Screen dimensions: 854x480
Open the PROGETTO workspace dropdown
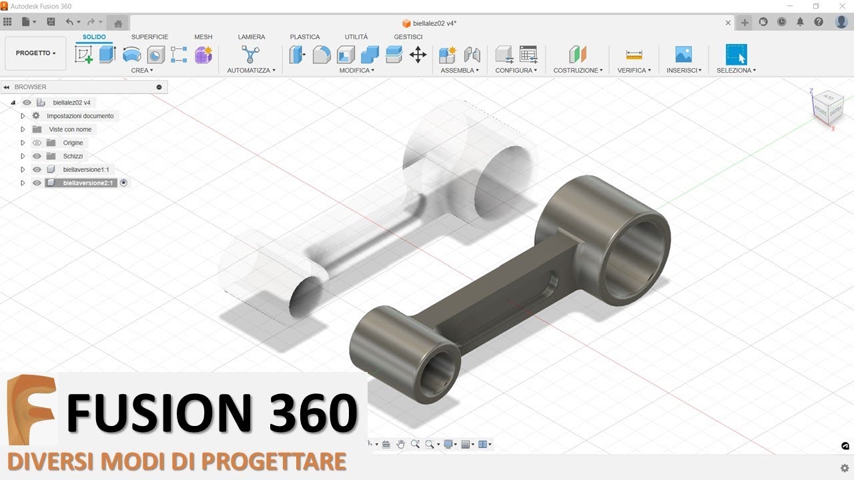click(35, 53)
